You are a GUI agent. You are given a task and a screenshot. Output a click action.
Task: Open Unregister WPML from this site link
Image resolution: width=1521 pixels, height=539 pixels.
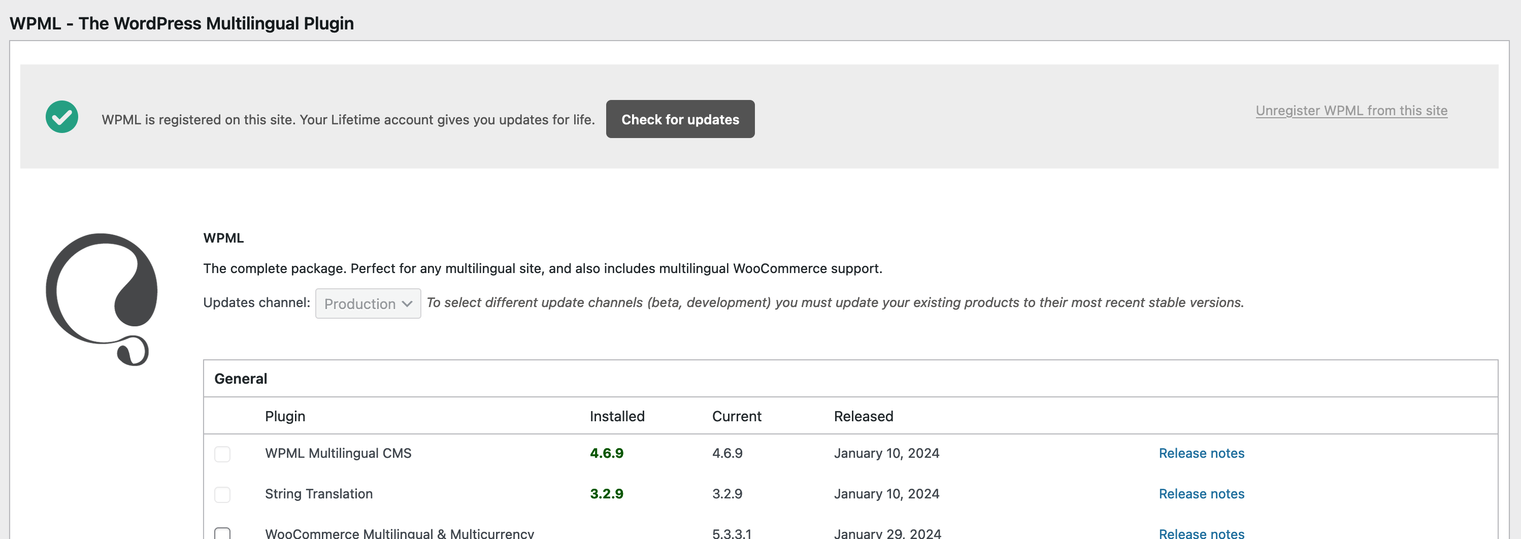pyautogui.click(x=1351, y=111)
